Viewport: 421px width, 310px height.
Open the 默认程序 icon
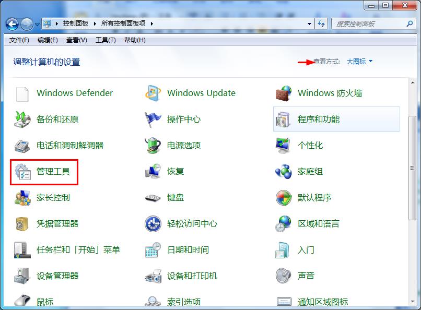click(x=284, y=198)
